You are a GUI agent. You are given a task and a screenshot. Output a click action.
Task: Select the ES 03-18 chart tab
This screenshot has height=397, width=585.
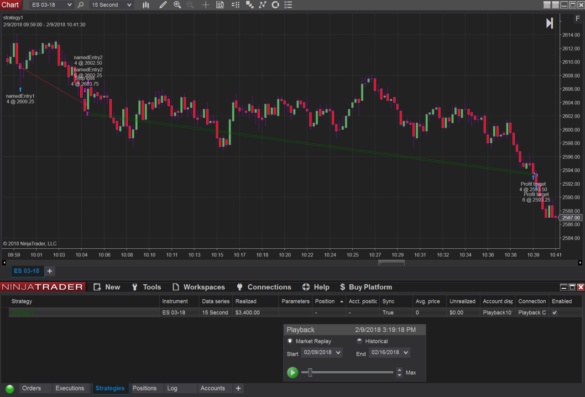[26, 271]
